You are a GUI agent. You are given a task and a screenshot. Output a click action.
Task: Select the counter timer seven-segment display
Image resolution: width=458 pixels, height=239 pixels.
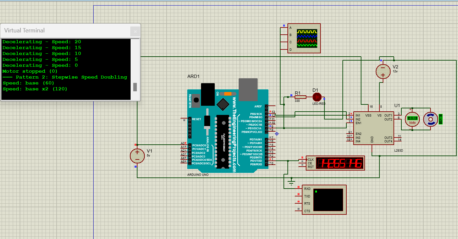[x=335, y=163]
